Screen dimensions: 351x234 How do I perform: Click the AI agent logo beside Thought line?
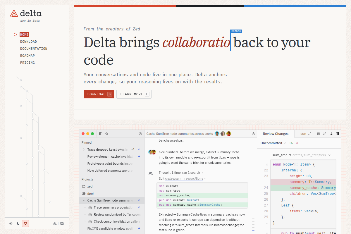151,173
